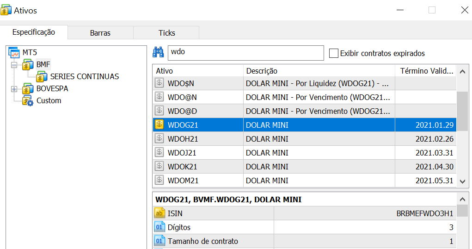
Task: Click DOLAR MINI description in WDOH21 row
Action: 267,139
